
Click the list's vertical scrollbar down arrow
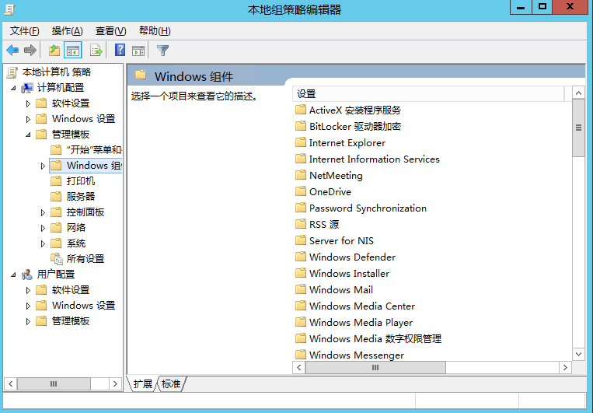coord(579,355)
